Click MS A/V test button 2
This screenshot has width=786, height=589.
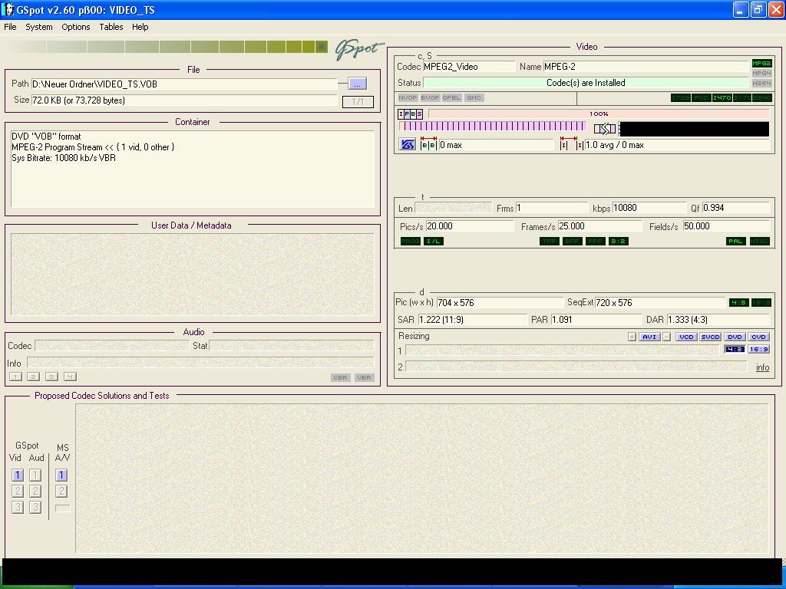pyautogui.click(x=61, y=491)
